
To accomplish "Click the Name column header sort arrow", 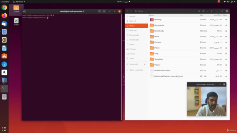I will tap(197, 15).
